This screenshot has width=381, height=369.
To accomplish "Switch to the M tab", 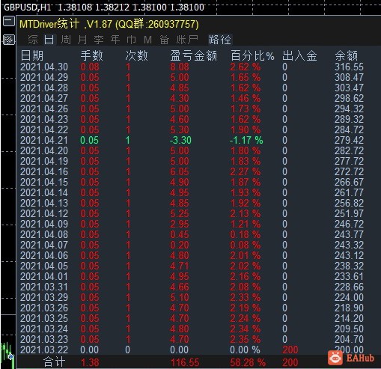I will [x=147, y=40].
